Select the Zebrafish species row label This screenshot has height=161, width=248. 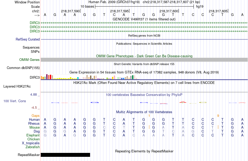pyautogui.click(x=32, y=147)
